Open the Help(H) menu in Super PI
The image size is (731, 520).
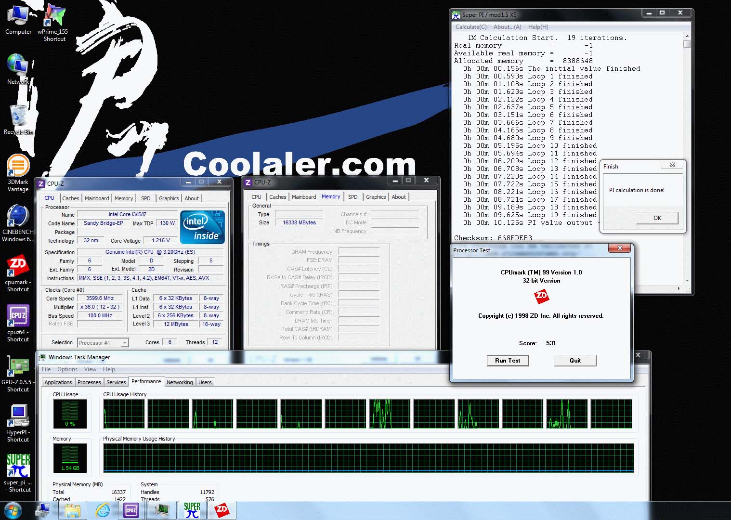click(x=538, y=27)
